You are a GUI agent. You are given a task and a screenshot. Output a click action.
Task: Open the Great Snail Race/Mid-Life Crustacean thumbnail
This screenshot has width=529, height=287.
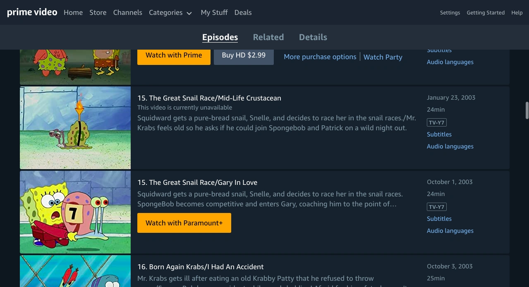pos(75,128)
